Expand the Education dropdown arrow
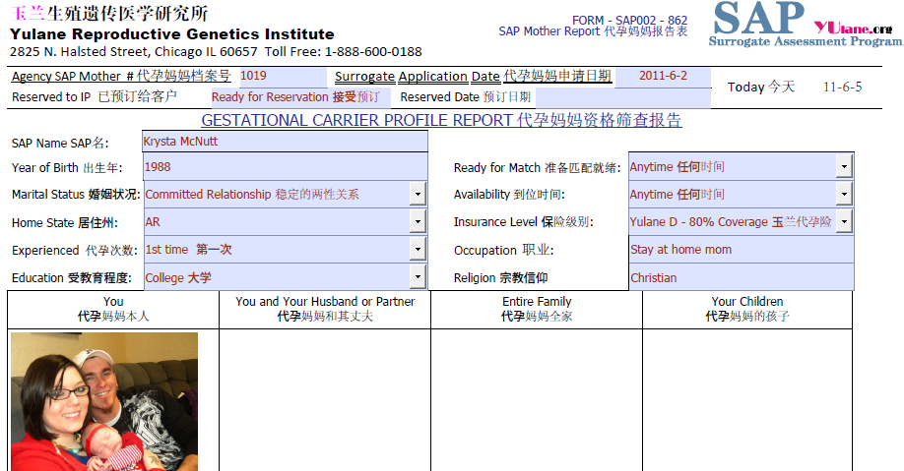Image resolution: width=904 pixels, height=471 pixels. click(418, 277)
